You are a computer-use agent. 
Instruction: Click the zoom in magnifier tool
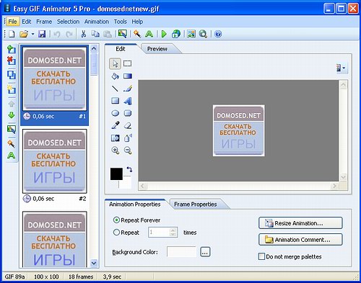(x=116, y=151)
